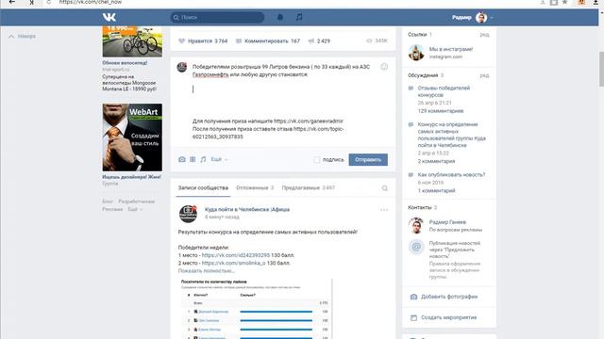Open Реклама footer link

click(x=112, y=209)
